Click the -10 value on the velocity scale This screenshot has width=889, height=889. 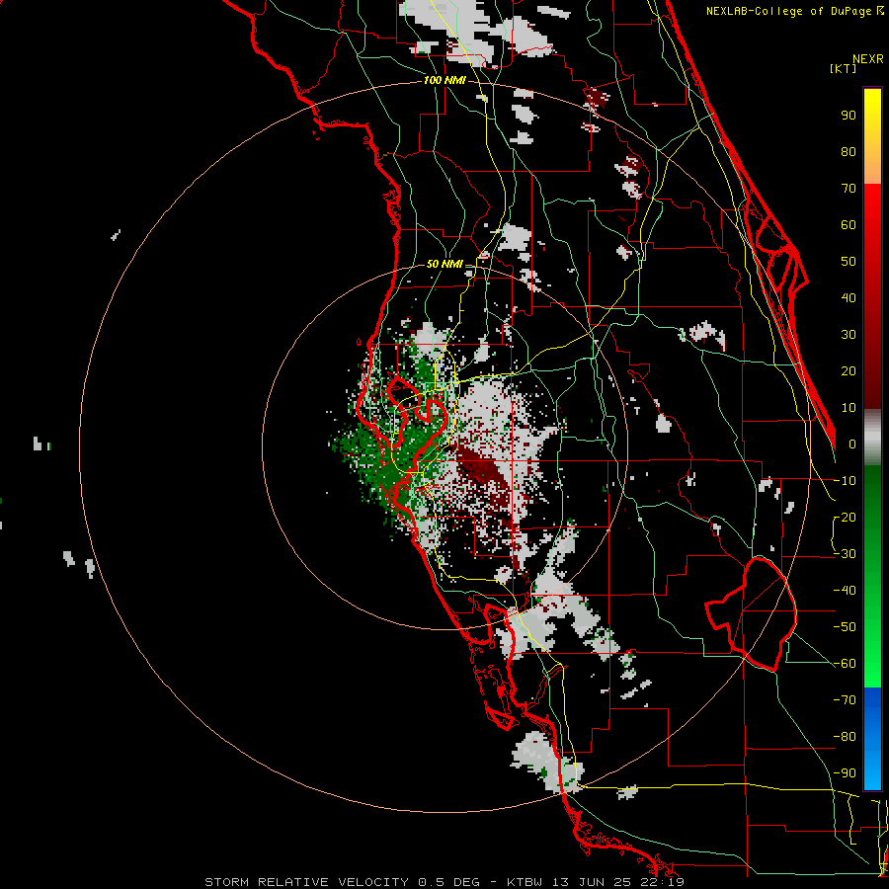click(x=845, y=481)
